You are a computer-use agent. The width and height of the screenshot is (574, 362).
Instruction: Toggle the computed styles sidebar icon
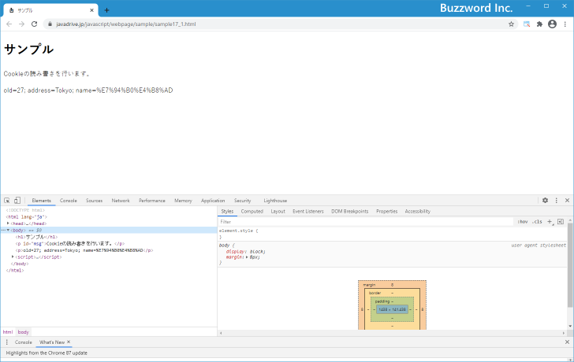561,222
